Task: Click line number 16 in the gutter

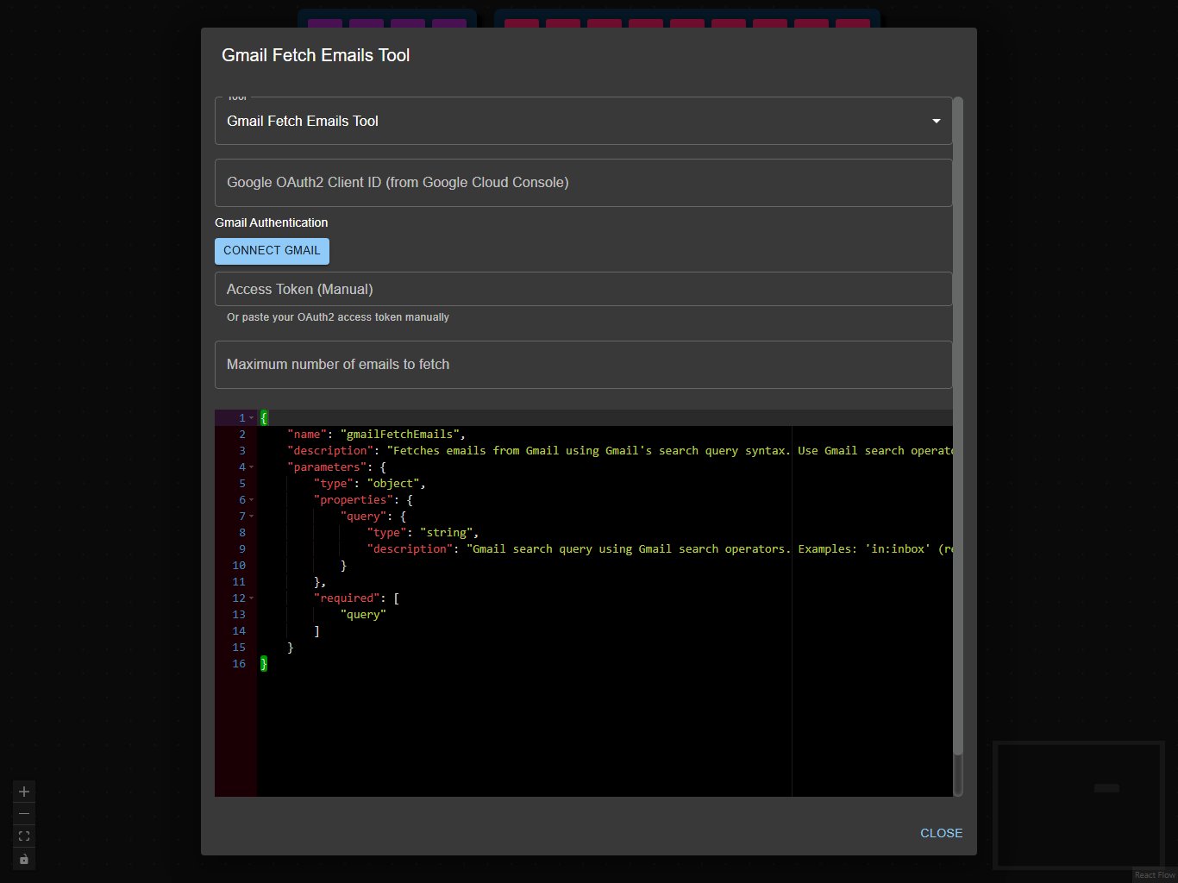Action: pyautogui.click(x=239, y=664)
